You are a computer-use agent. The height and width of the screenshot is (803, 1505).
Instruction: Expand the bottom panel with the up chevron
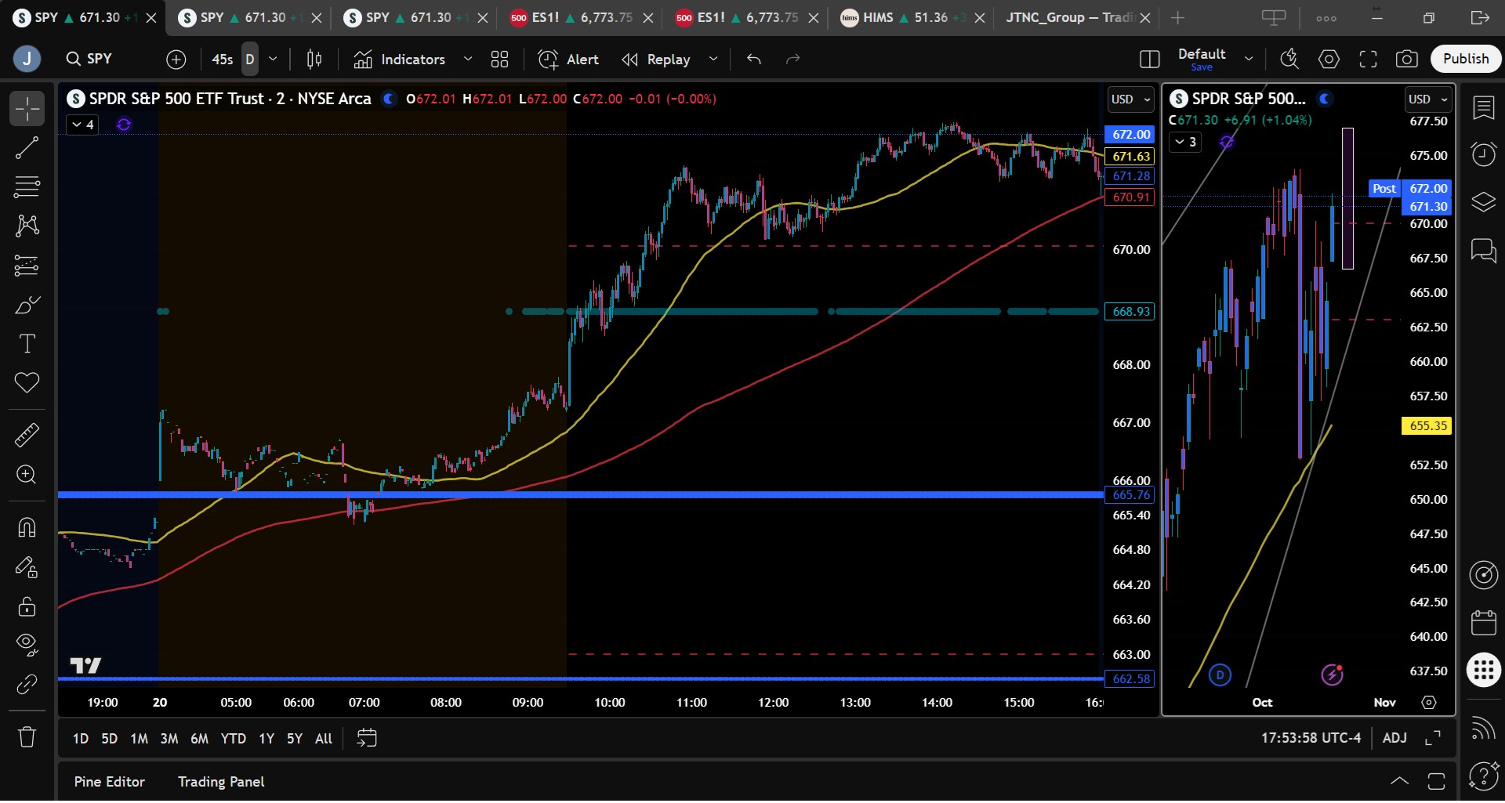coord(1399,781)
